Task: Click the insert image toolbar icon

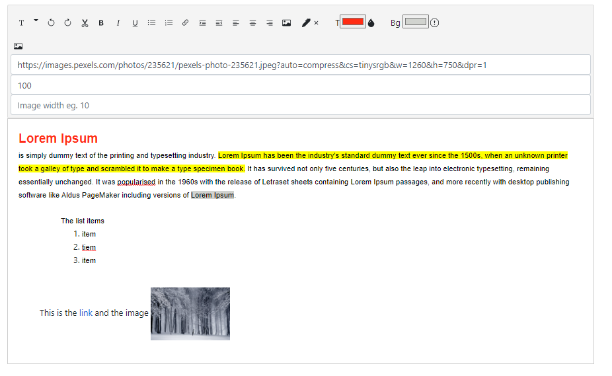Action: (x=286, y=23)
